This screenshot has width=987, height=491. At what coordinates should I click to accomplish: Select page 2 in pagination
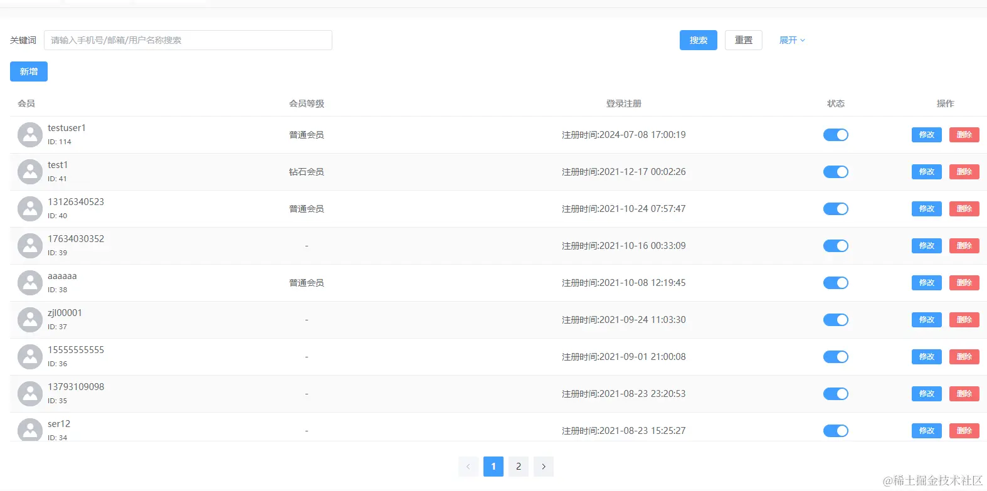[519, 467]
